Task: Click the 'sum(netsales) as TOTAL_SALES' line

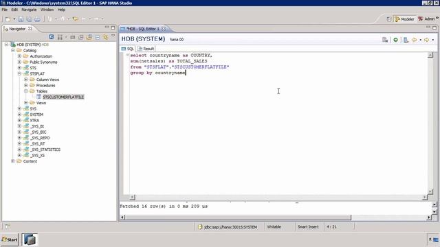Action: [168, 61]
